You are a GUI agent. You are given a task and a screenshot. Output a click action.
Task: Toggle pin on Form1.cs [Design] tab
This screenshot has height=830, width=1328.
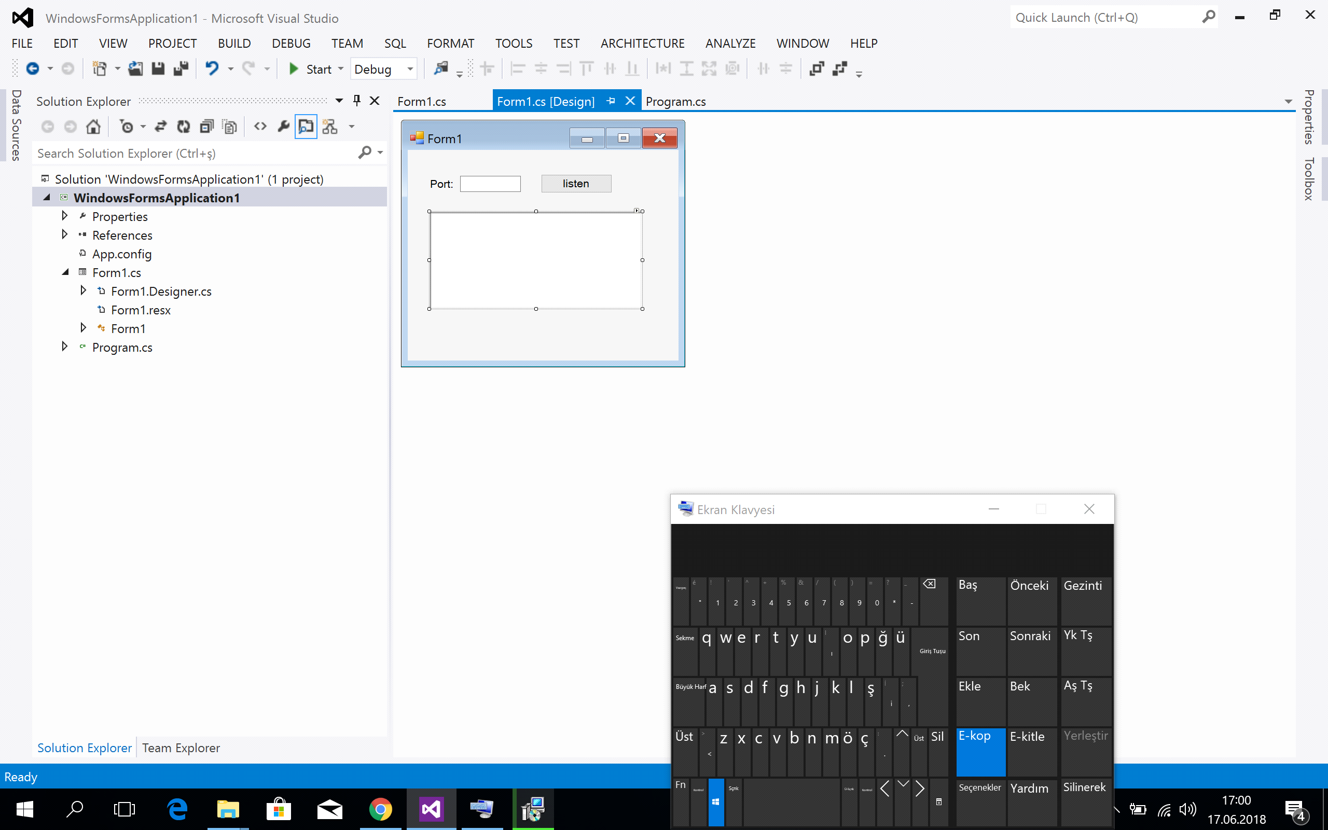611,101
